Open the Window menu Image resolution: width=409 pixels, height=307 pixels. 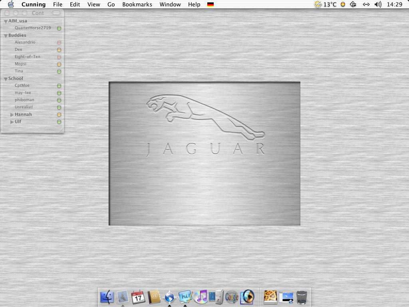(x=170, y=4)
